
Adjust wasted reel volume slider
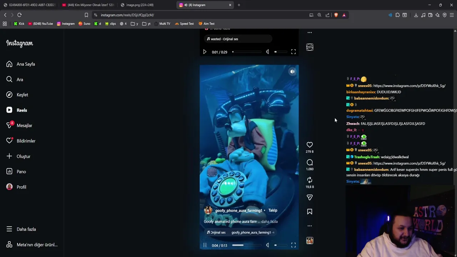tap(280, 52)
